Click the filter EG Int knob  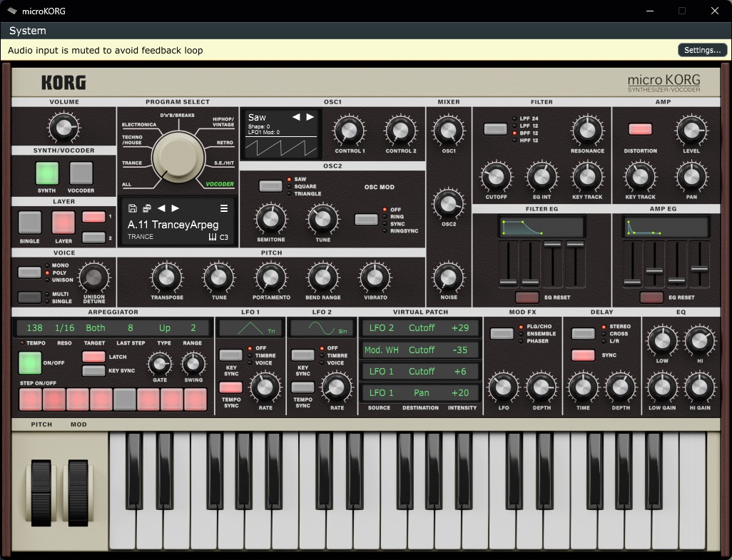542,177
